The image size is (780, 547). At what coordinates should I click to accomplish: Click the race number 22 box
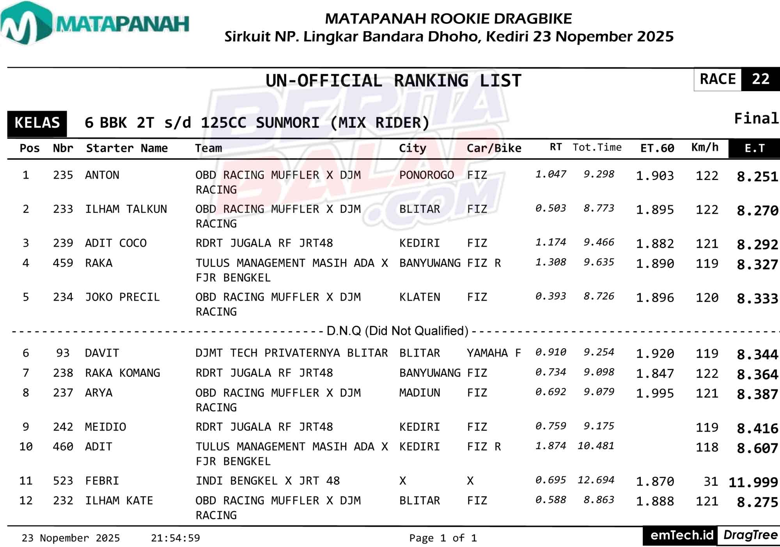[x=760, y=79]
